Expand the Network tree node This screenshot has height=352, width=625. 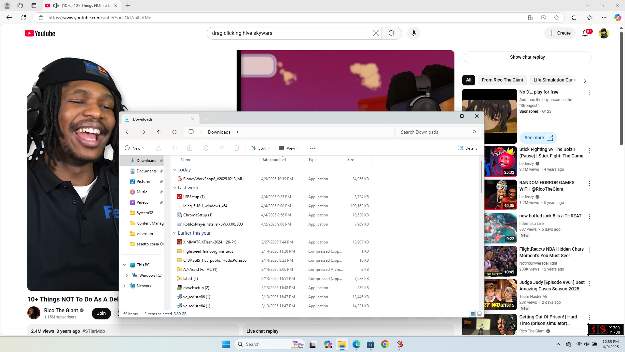point(124,286)
